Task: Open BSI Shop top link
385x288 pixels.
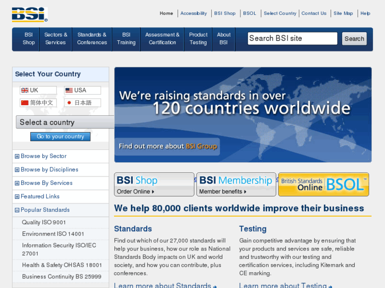Action: [225, 14]
